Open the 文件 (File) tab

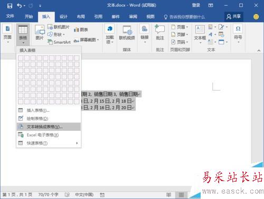10,16
